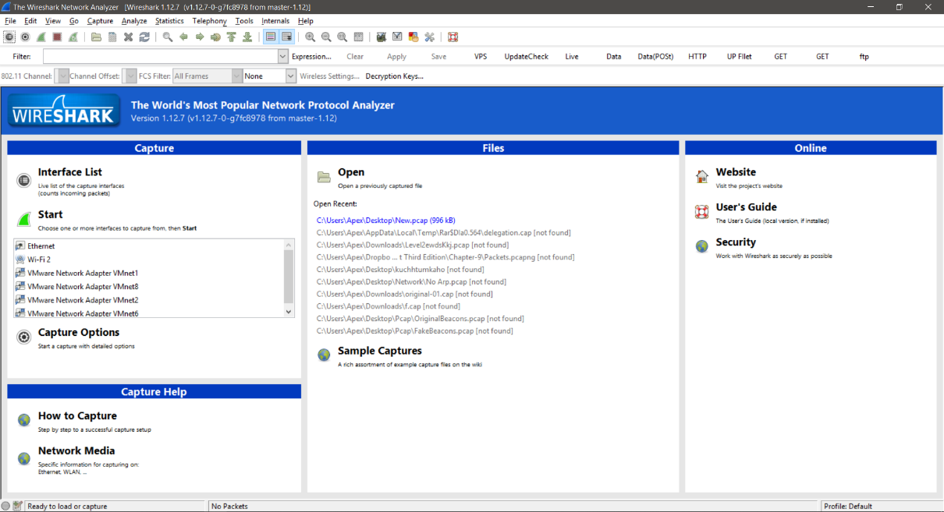Screen dimensions: 944x512
Task: Click Capture Options on the welcome page
Action: 79,332
